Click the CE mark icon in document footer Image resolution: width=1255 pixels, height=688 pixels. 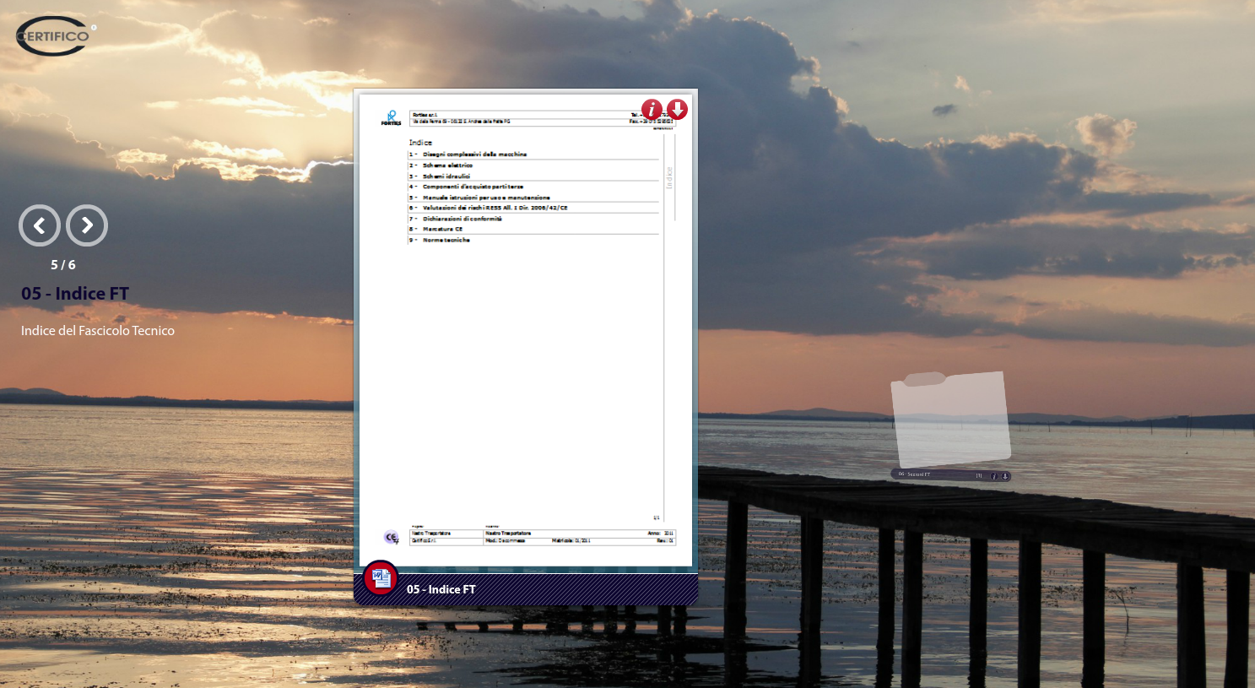[391, 537]
